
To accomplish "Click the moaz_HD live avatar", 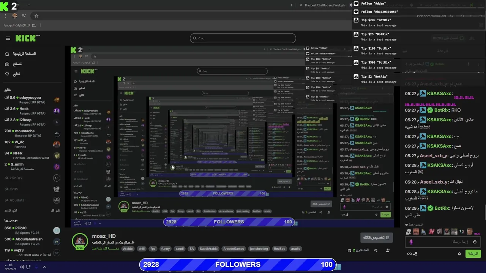I will click(x=80, y=242).
